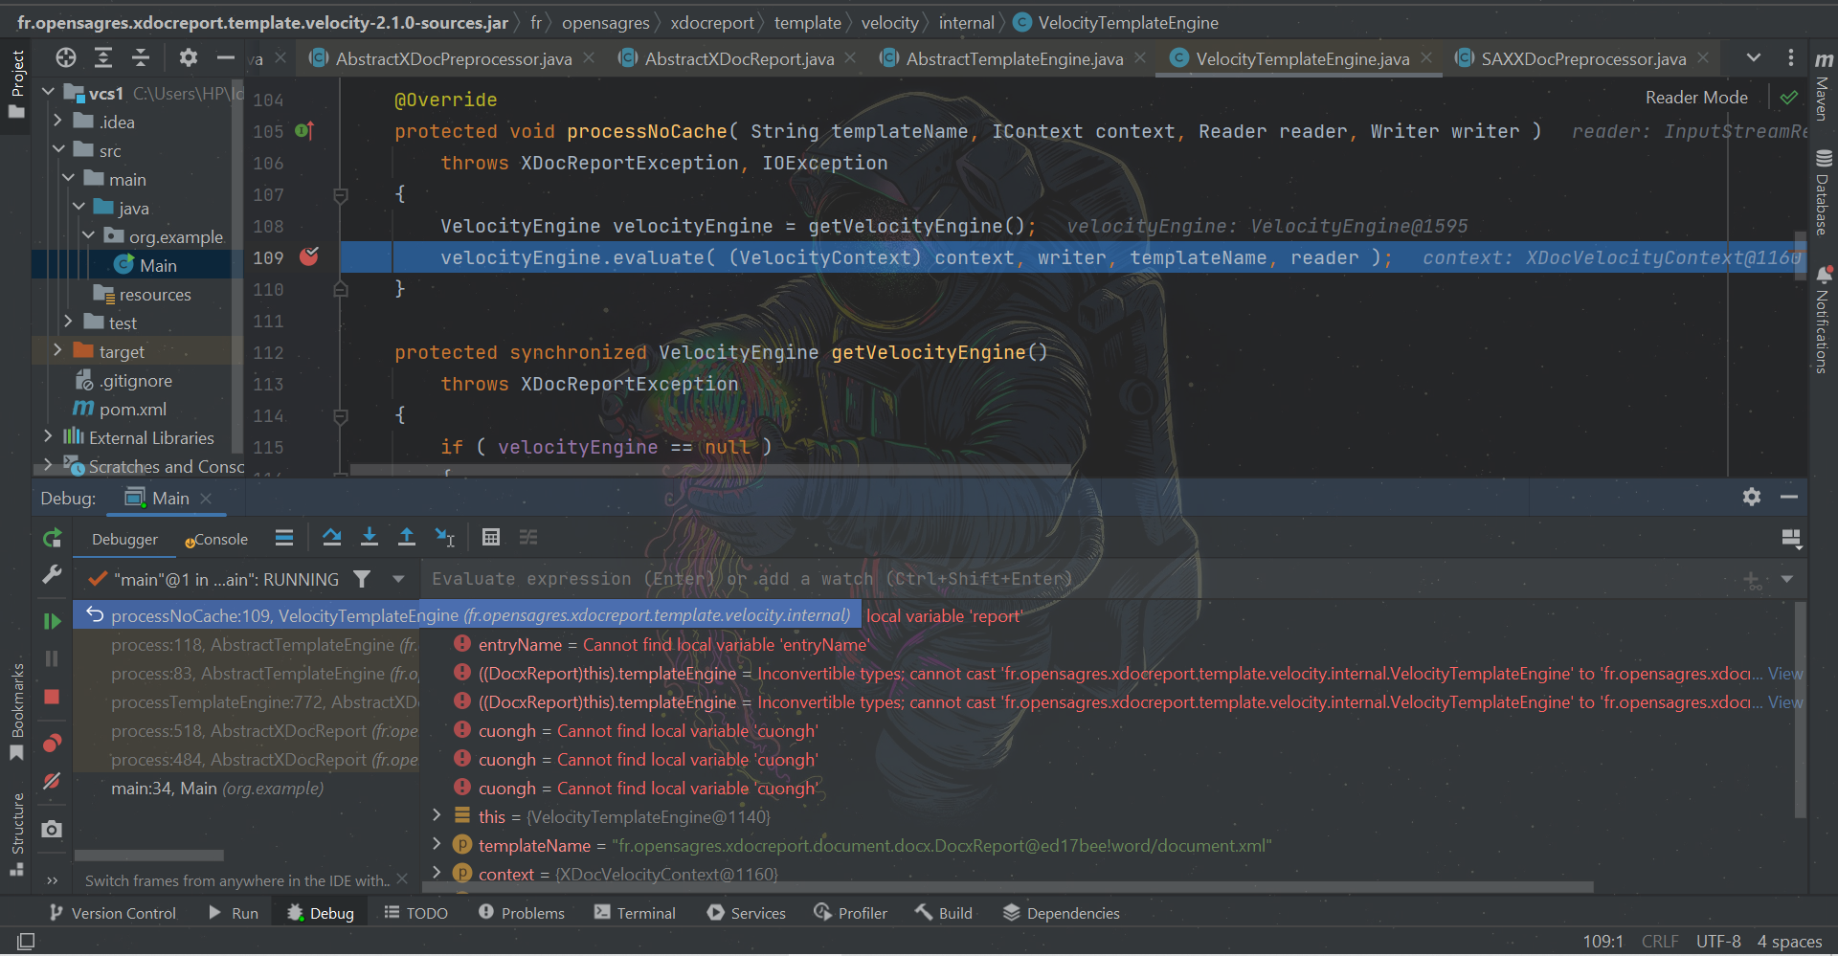Toggle Database tool window
The width and height of the screenshot is (1838, 956).
click(1823, 192)
